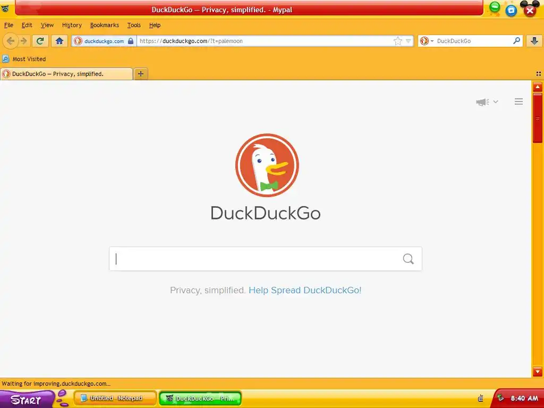Reload the current page

(x=40, y=41)
